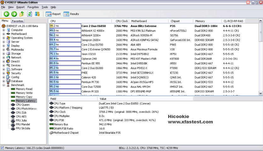
Task: Click the CPU Multiplier field row
Action: 121,116
